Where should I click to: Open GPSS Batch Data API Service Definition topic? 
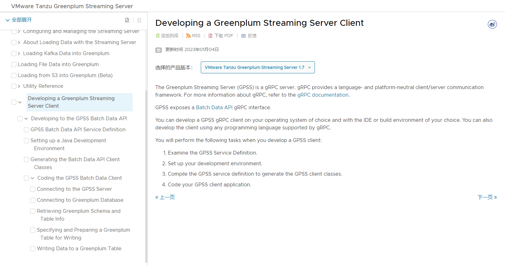(x=78, y=129)
